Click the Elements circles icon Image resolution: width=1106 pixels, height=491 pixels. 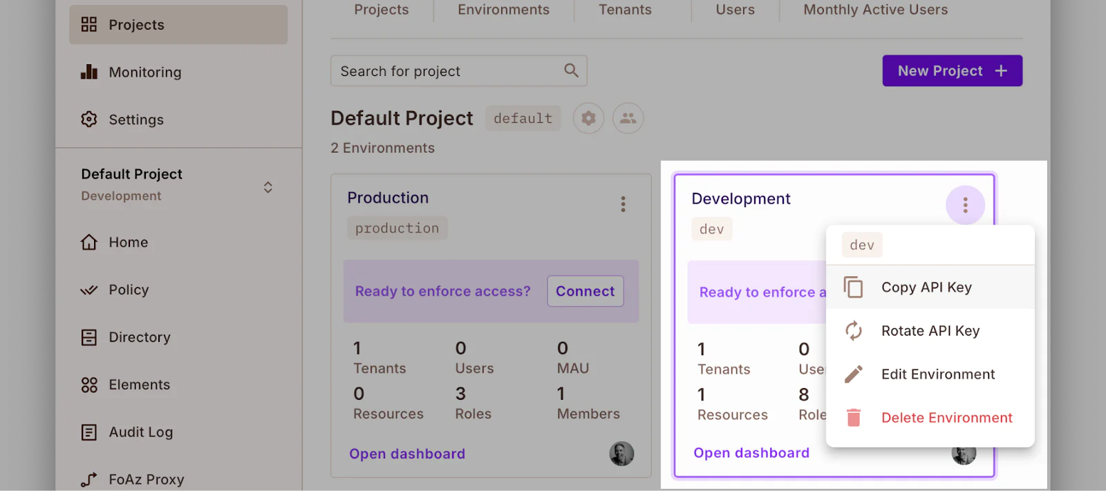[x=89, y=385]
